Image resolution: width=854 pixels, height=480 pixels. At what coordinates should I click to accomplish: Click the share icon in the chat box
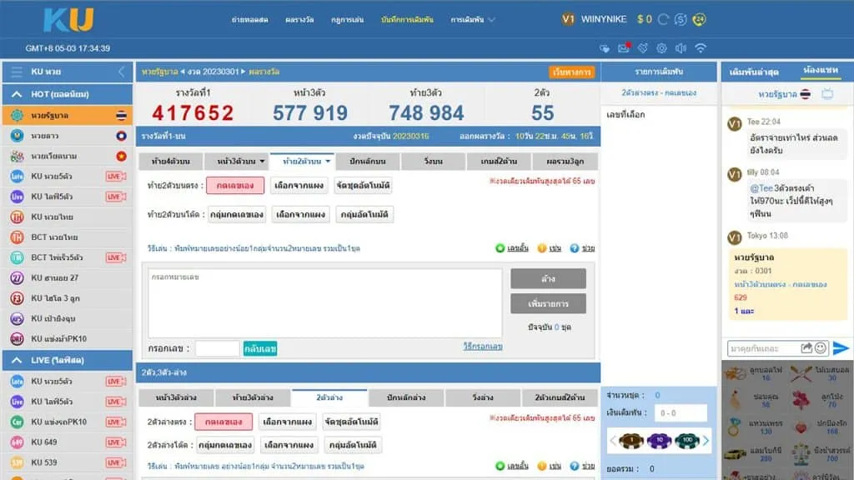(806, 347)
